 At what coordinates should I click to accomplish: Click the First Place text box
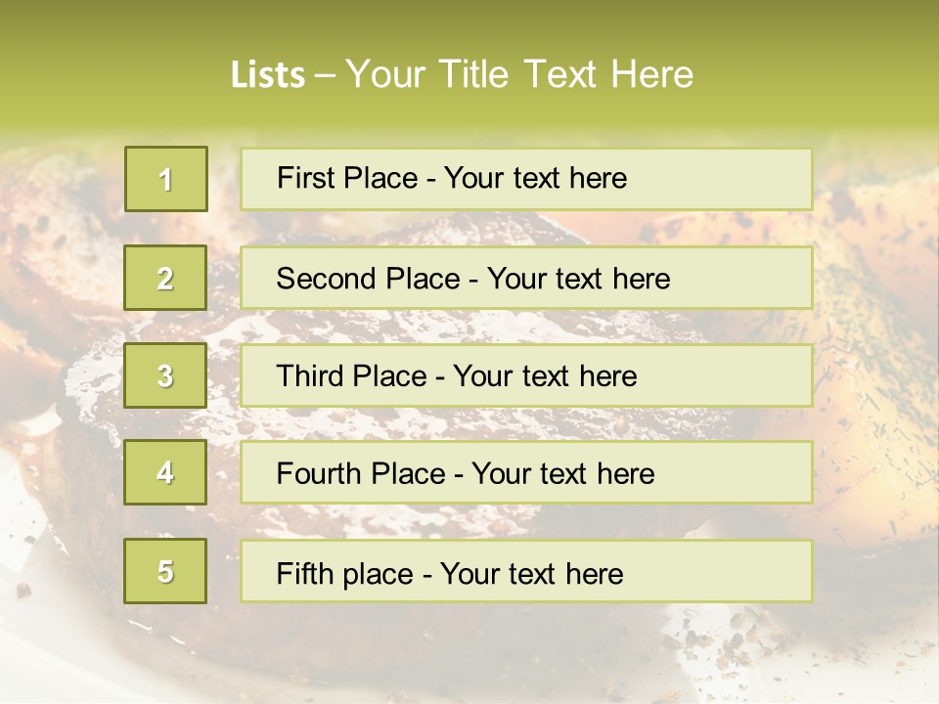526,179
